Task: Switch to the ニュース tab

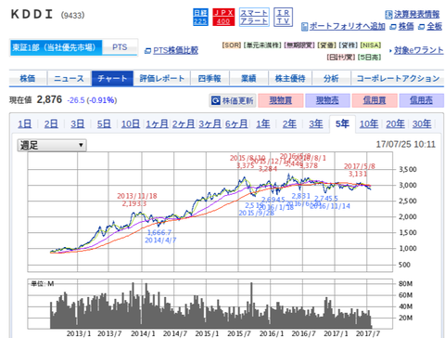Action: tap(70, 78)
